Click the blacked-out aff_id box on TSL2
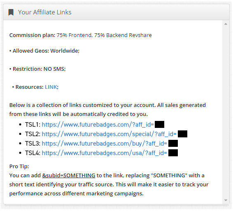Image resolution: width=233 pixels, height=211 pixels. point(182,134)
